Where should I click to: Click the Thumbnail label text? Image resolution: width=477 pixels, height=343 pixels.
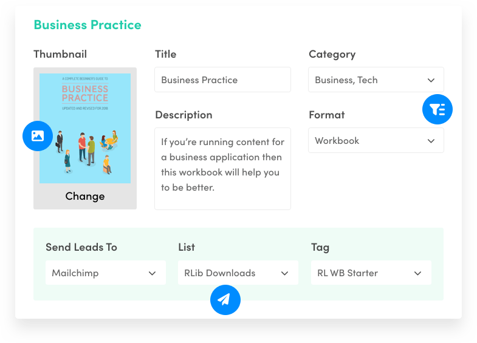60,54
